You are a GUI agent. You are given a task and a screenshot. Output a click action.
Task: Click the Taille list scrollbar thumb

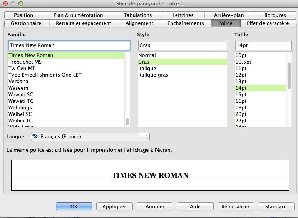tap(289, 76)
